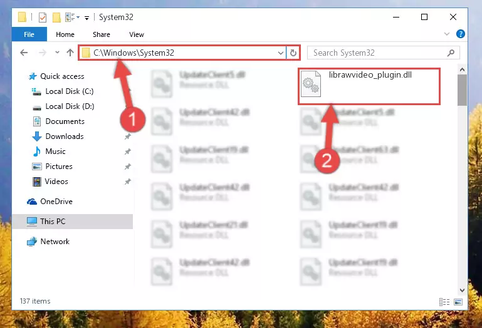The height and width of the screenshot is (328, 482).
Task: Open the recent locations dropdown arrow
Action: click(x=57, y=53)
